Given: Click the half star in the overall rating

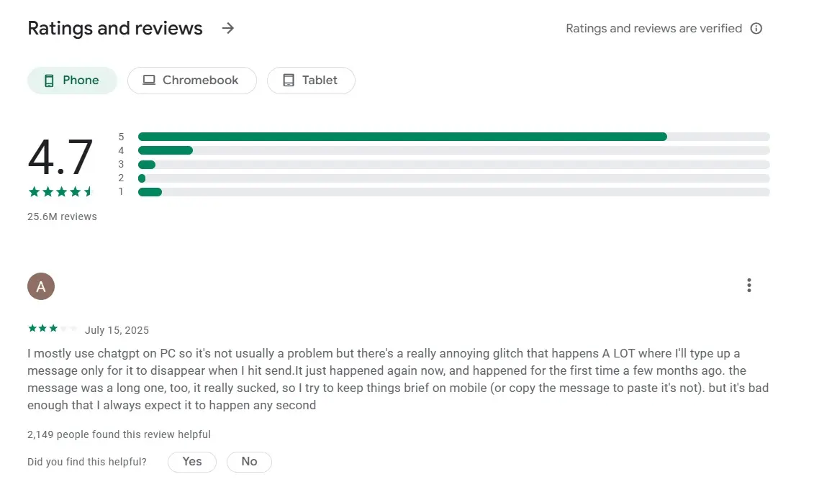Looking at the screenshot, I should (89, 191).
